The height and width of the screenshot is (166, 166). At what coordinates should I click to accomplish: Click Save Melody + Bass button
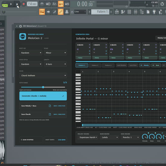tap(43, 106)
